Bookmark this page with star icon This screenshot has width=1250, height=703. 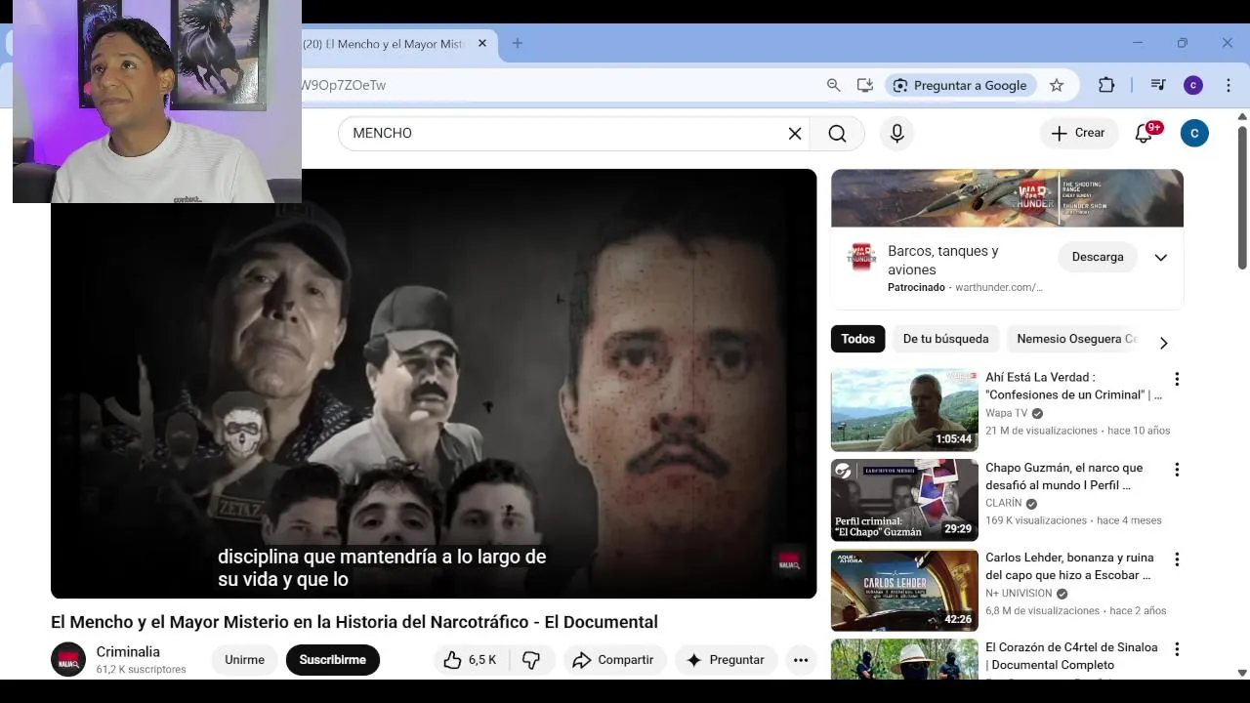[x=1057, y=85]
